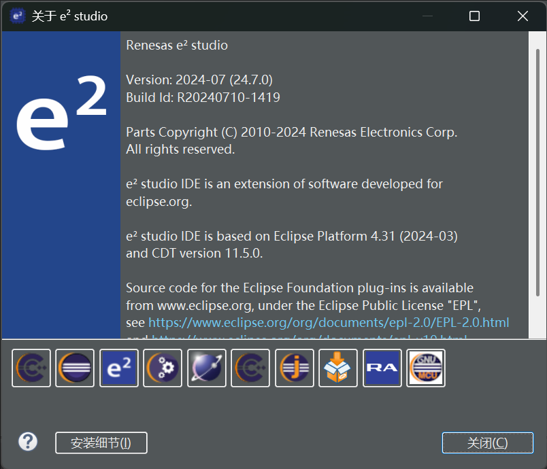Screen dimensions: 547x469
Task: Click the 关闭(C) button
Action: pos(488,443)
